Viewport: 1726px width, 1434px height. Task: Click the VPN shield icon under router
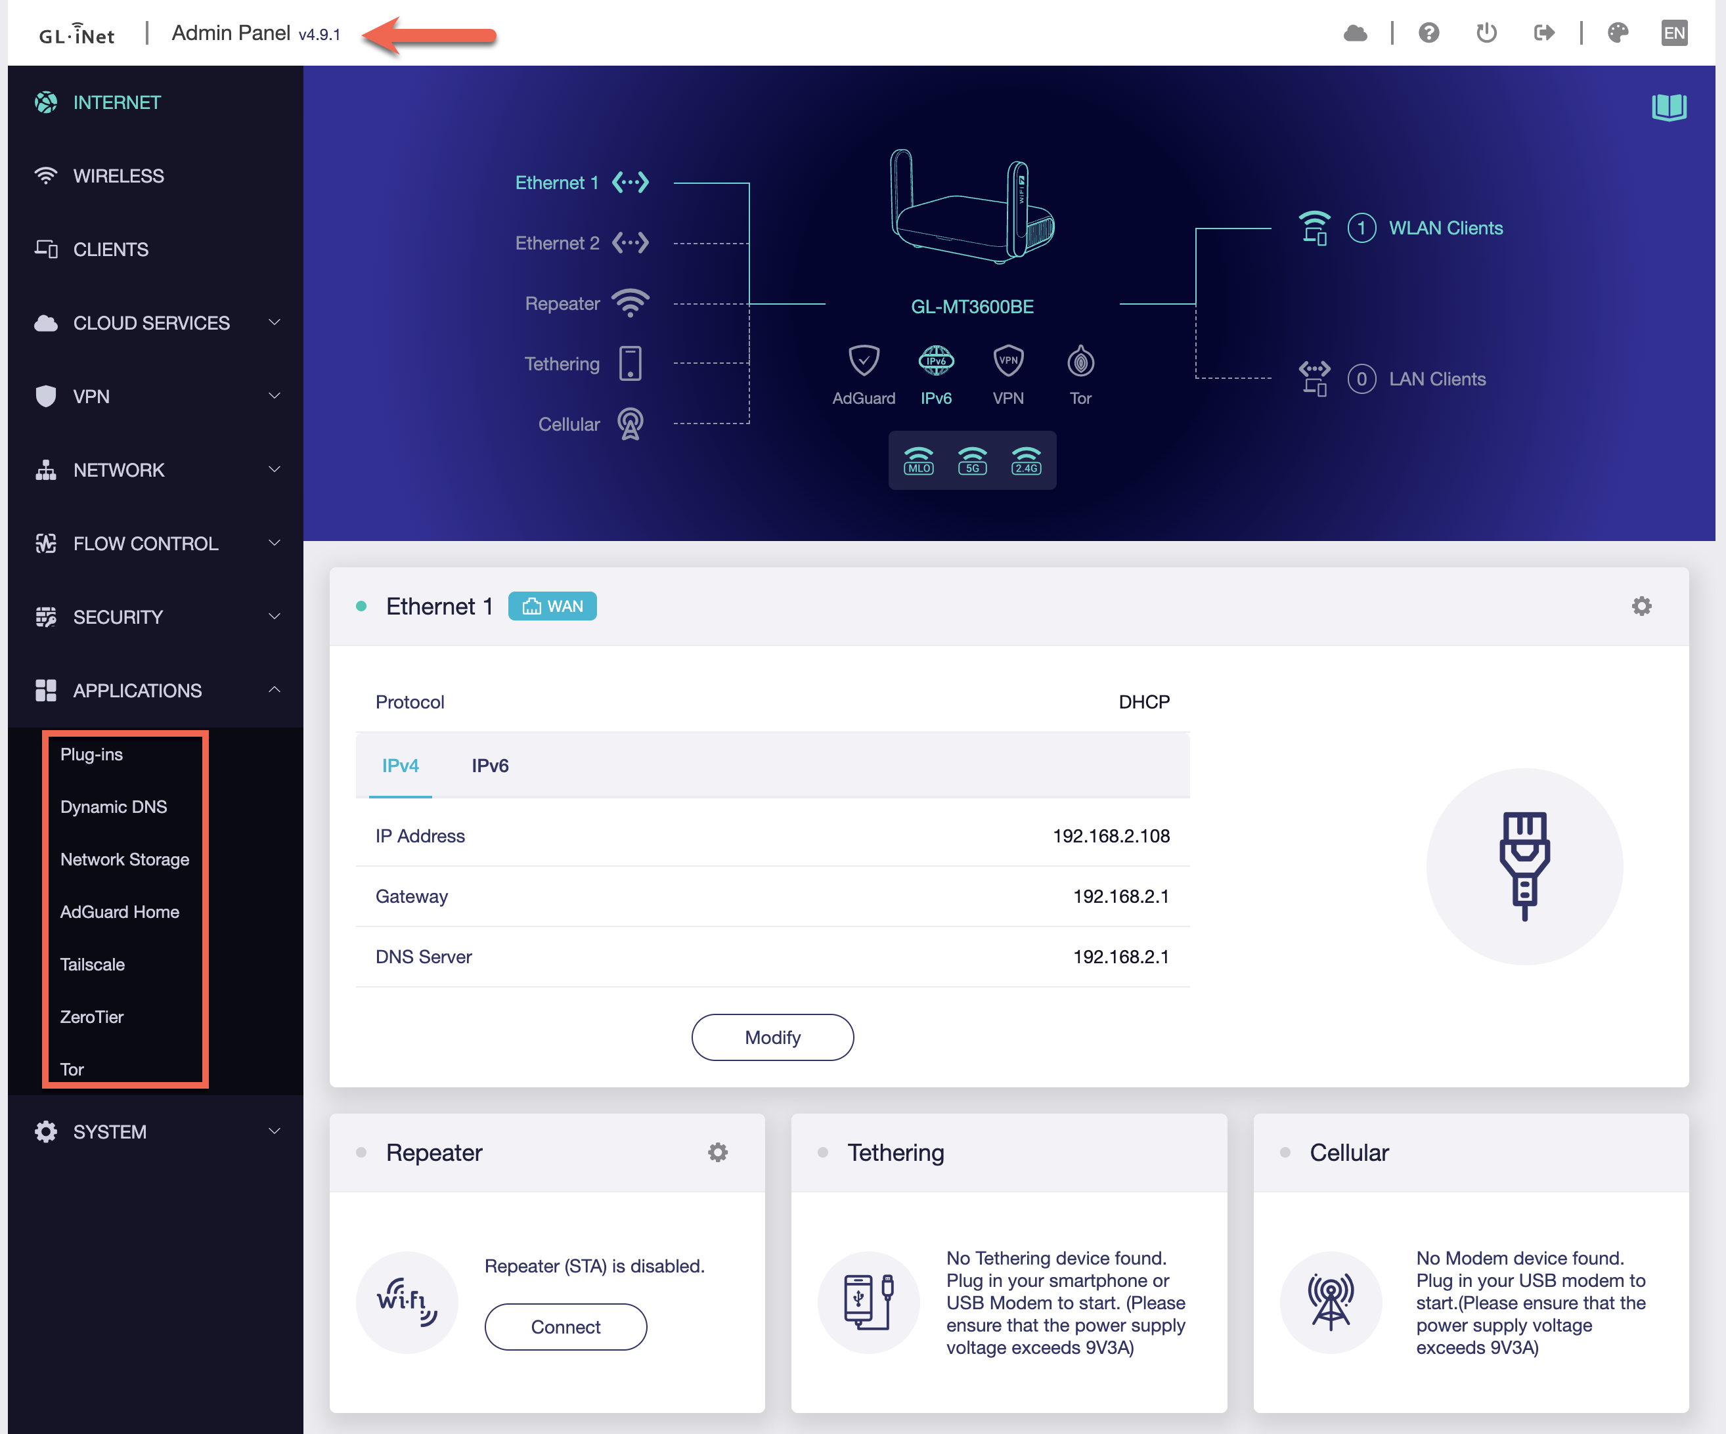pyautogui.click(x=1009, y=360)
